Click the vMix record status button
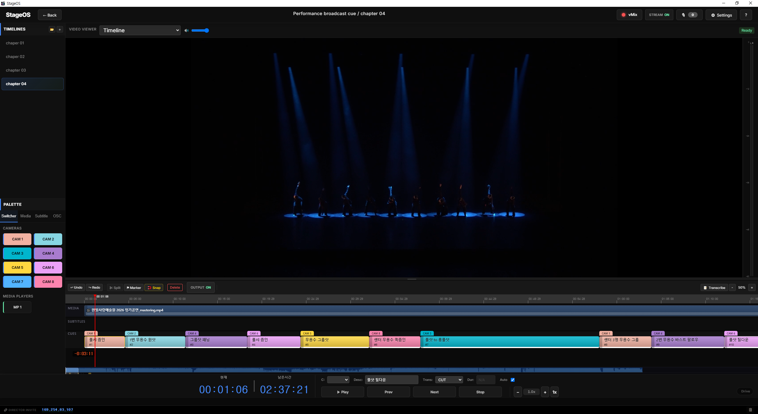This screenshot has width=758, height=414. click(x=629, y=15)
